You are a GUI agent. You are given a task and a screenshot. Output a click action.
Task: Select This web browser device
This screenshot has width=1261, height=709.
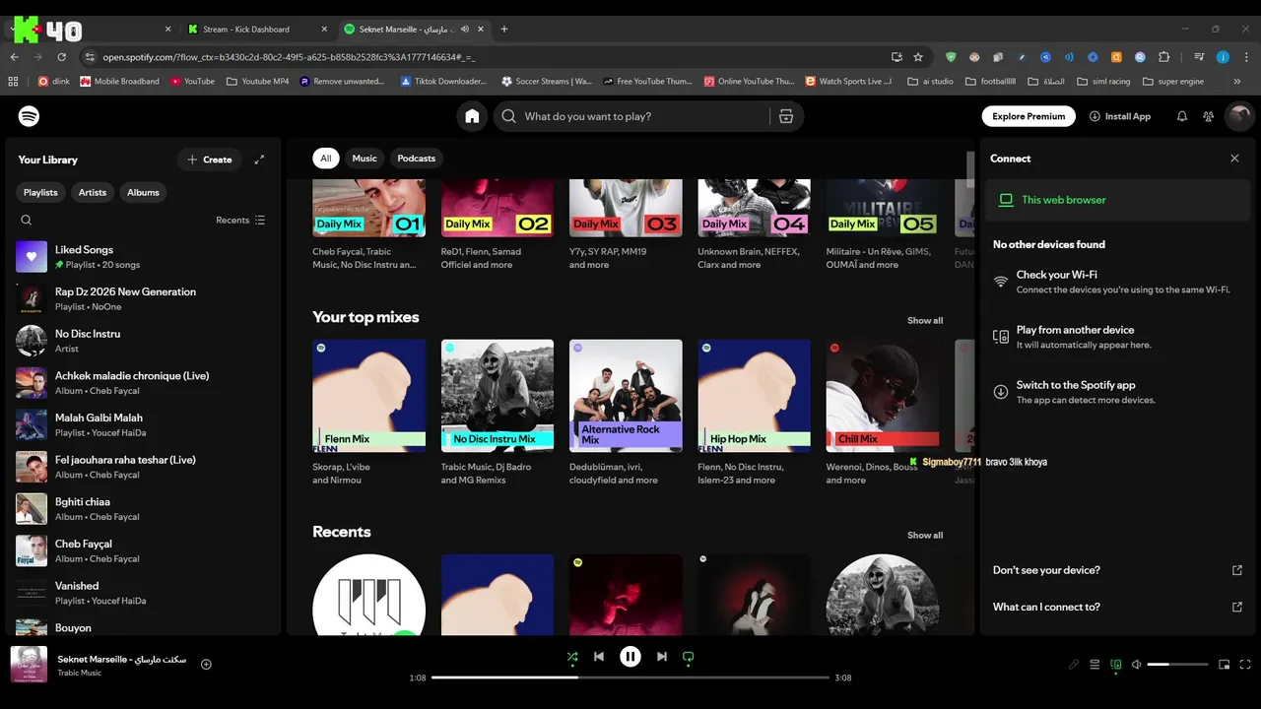point(1117,200)
